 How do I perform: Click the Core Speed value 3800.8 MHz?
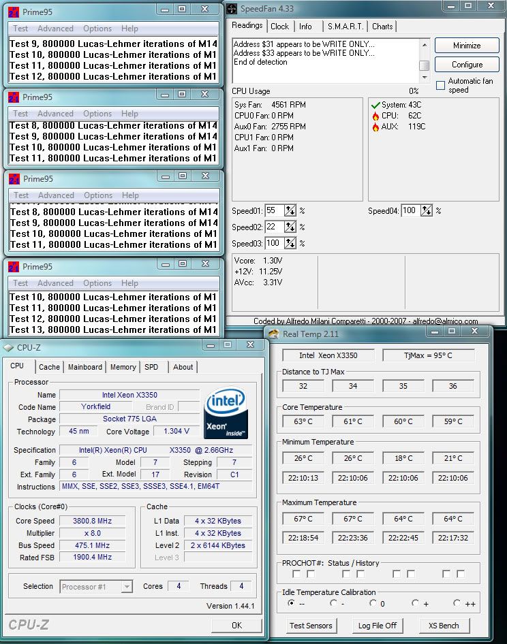(x=92, y=521)
